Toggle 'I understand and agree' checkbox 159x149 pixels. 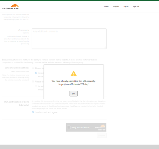(x=33, y=112)
